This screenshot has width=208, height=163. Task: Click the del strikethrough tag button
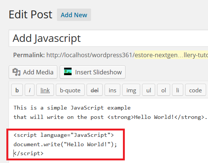pyautogui.click(x=94, y=90)
